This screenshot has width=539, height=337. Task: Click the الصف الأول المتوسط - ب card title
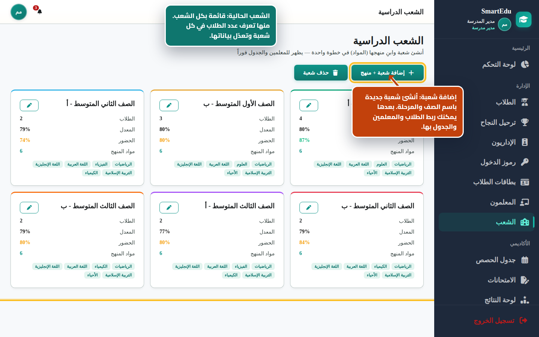(239, 104)
